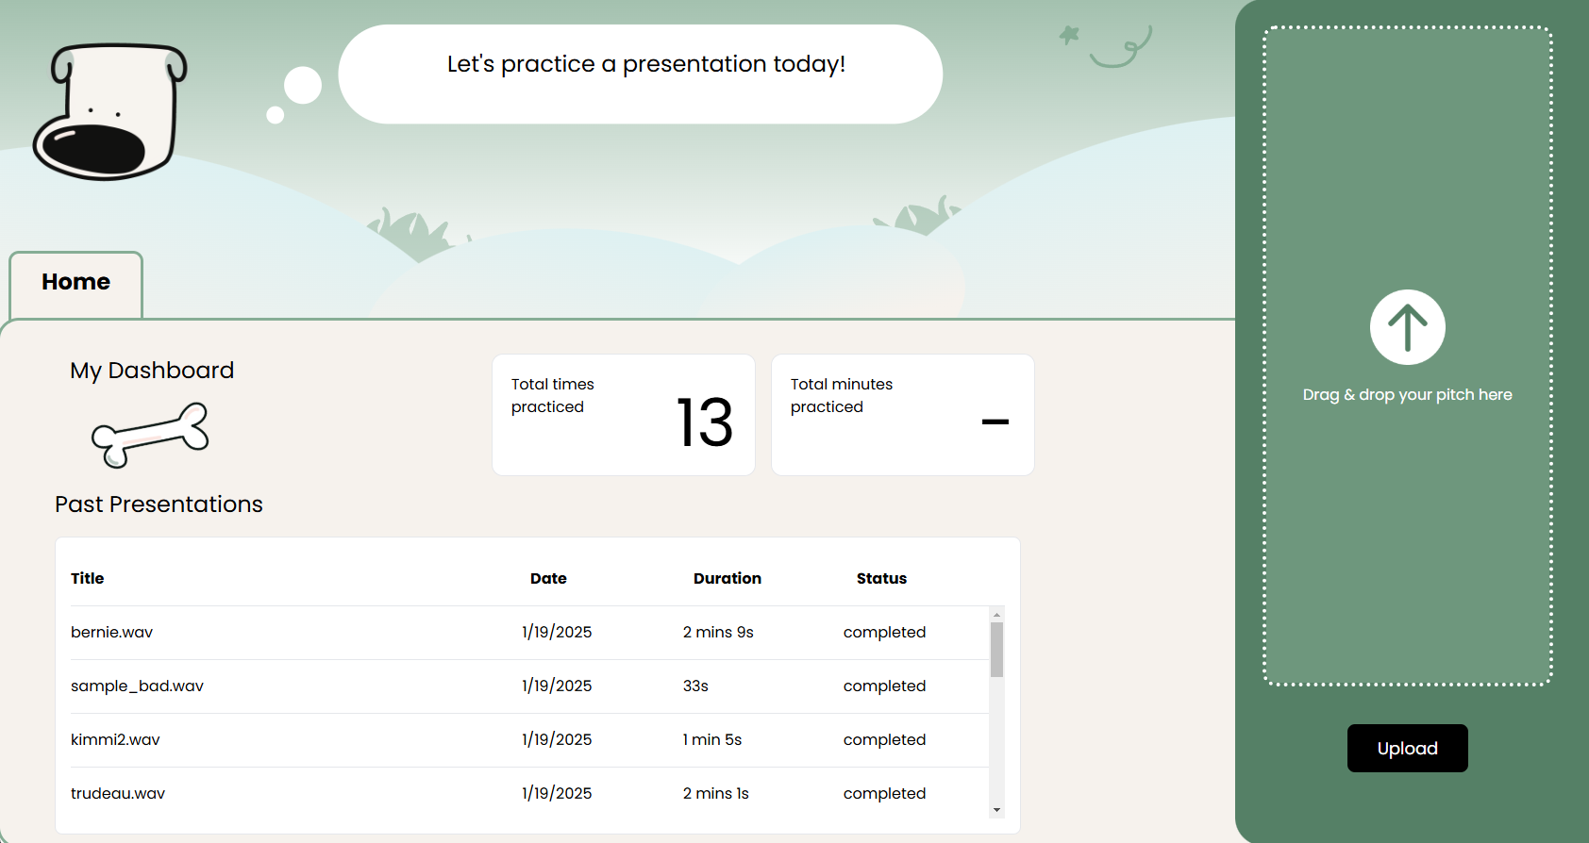Screen dimensions: 1589x843
Task: Click the presentations table scrollbar thumb
Action: (996, 650)
